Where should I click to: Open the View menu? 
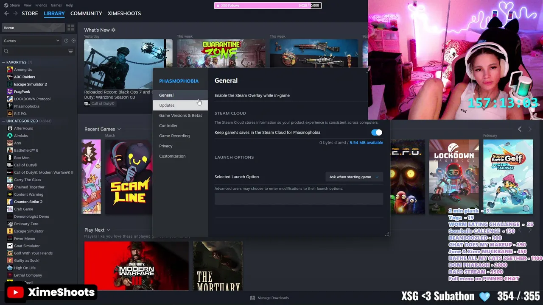(x=28, y=5)
